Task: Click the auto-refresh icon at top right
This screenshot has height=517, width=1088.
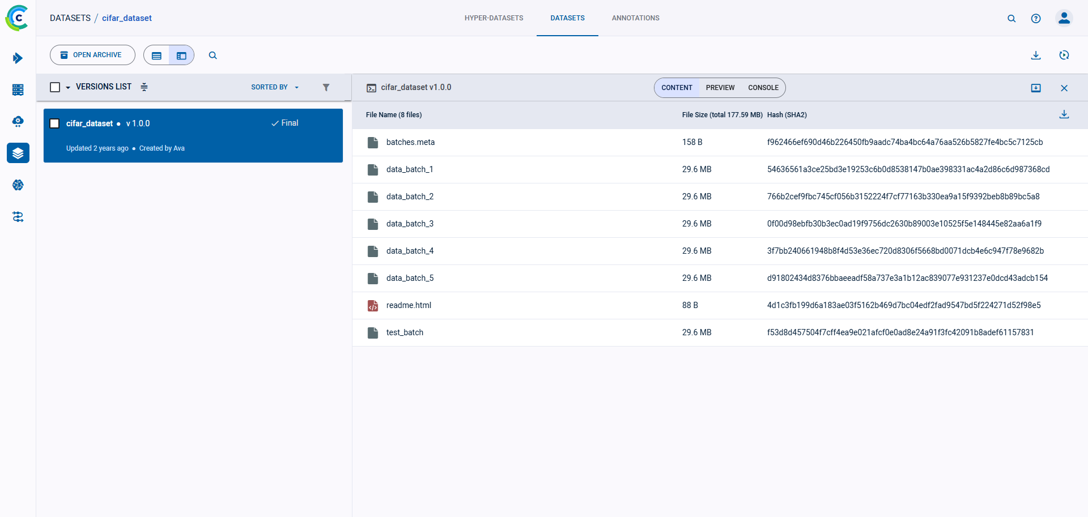Action: (1064, 55)
